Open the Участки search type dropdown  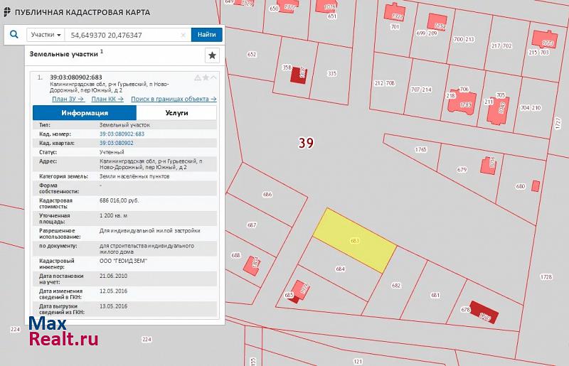coord(46,34)
